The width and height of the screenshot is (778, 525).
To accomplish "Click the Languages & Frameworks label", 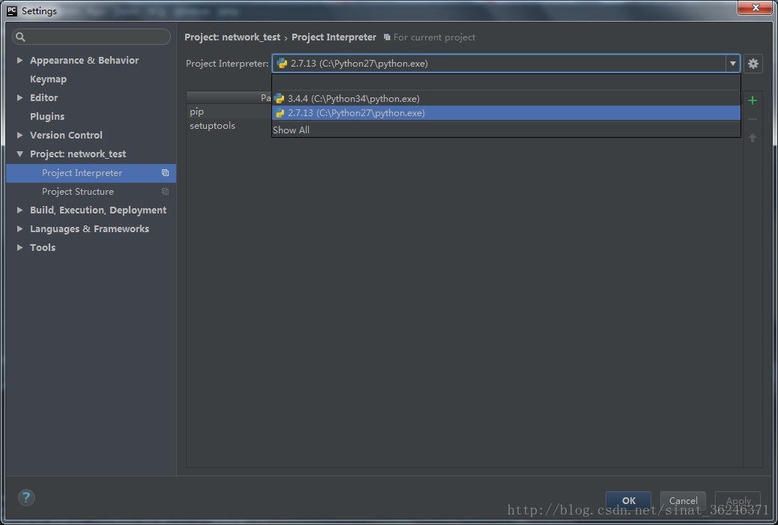I will (x=89, y=228).
